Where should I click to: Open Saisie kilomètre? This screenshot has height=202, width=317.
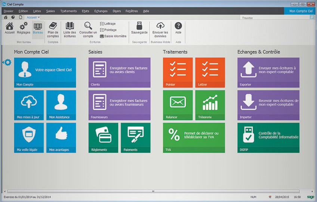(x=113, y=36)
